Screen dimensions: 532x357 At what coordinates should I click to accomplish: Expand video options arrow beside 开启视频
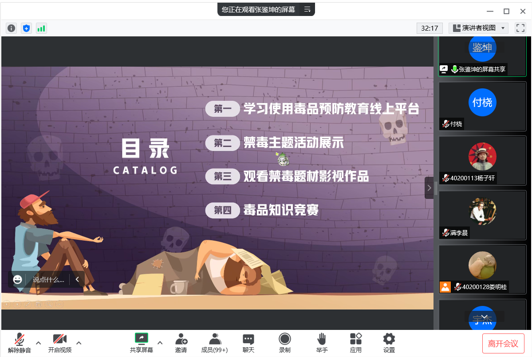point(79,343)
